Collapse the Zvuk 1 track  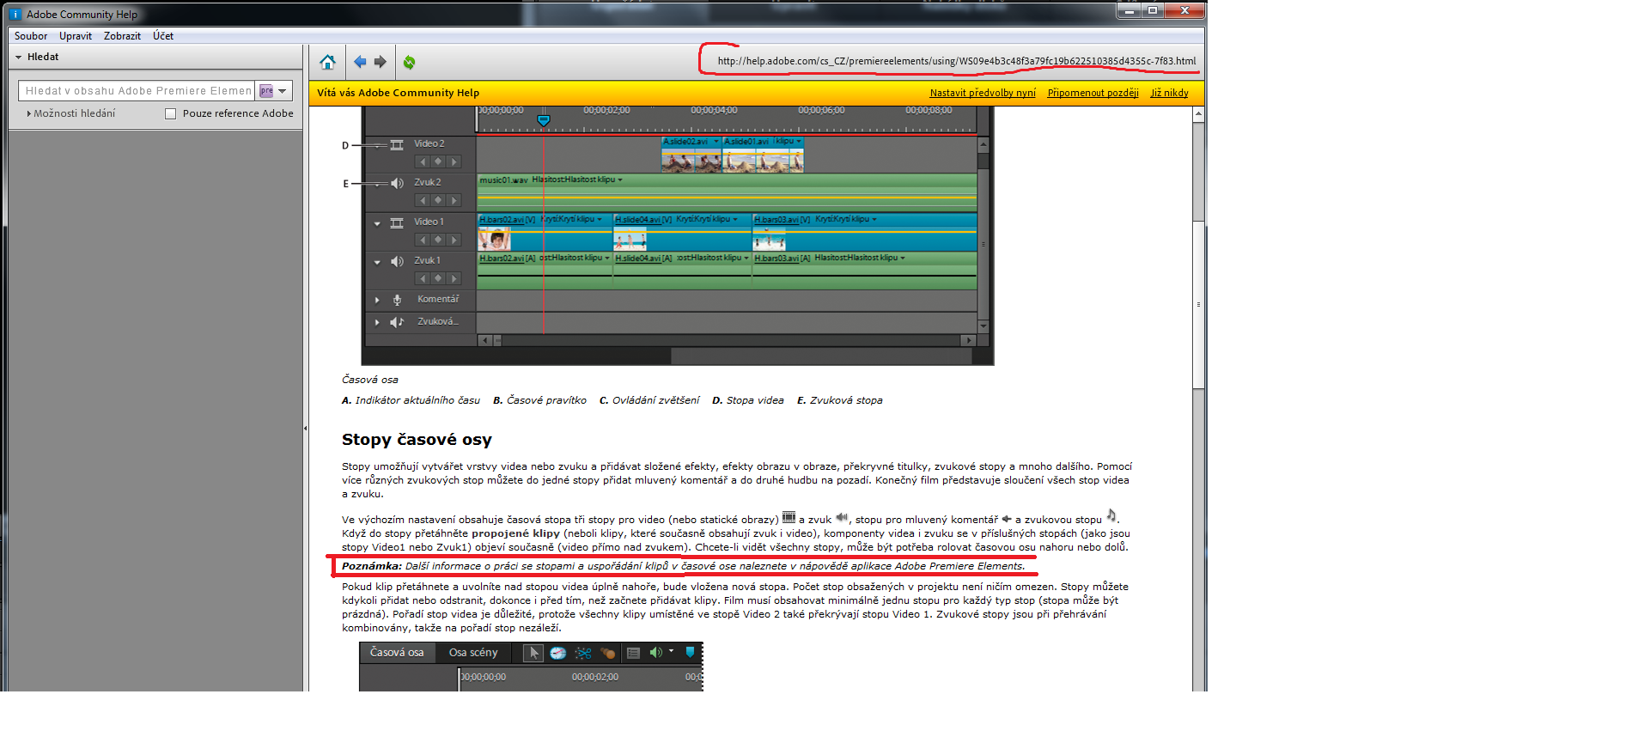point(377,262)
